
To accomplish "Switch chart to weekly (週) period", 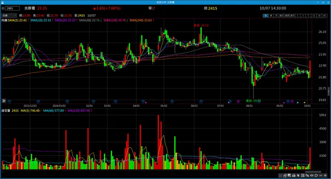I will [271, 16].
